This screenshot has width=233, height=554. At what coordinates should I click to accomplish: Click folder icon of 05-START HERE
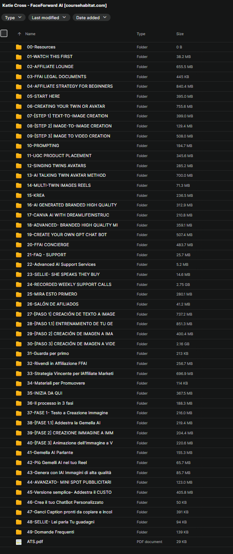(x=19, y=96)
